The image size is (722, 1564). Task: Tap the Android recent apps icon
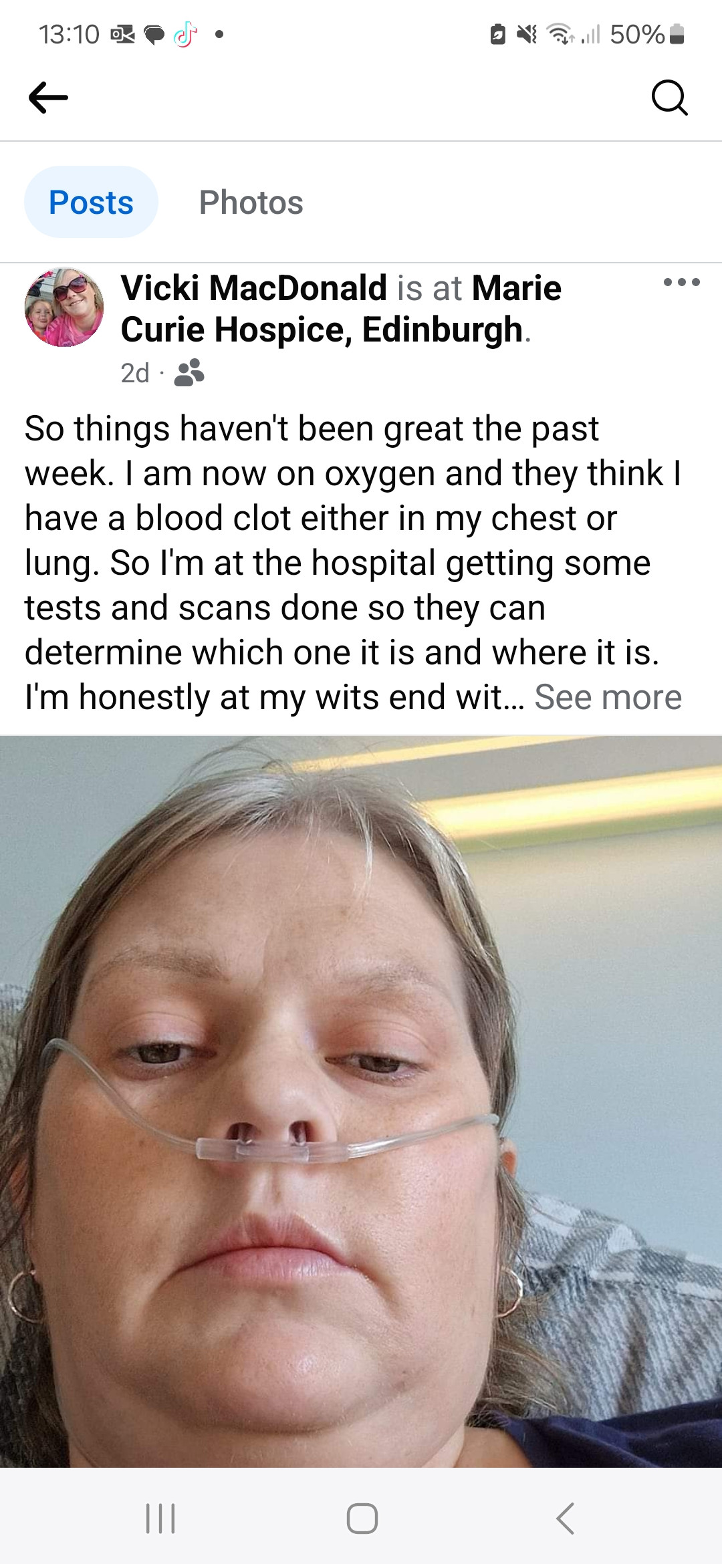[x=160, y=1519]
